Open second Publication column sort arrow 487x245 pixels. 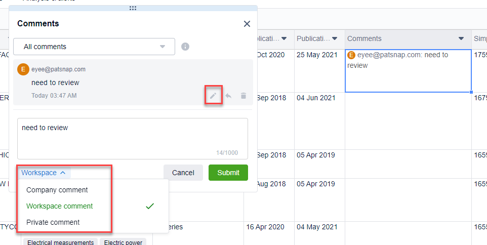pos(334,38)
